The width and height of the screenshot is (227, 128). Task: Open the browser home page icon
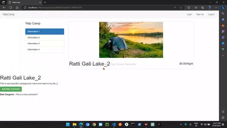[x=17, y=7]
